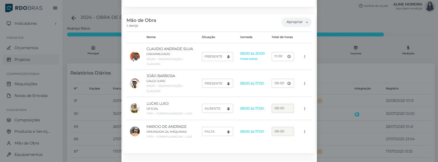Click the integration play icon in row 90
Screen dimensions: 438x162
(357, 114)
